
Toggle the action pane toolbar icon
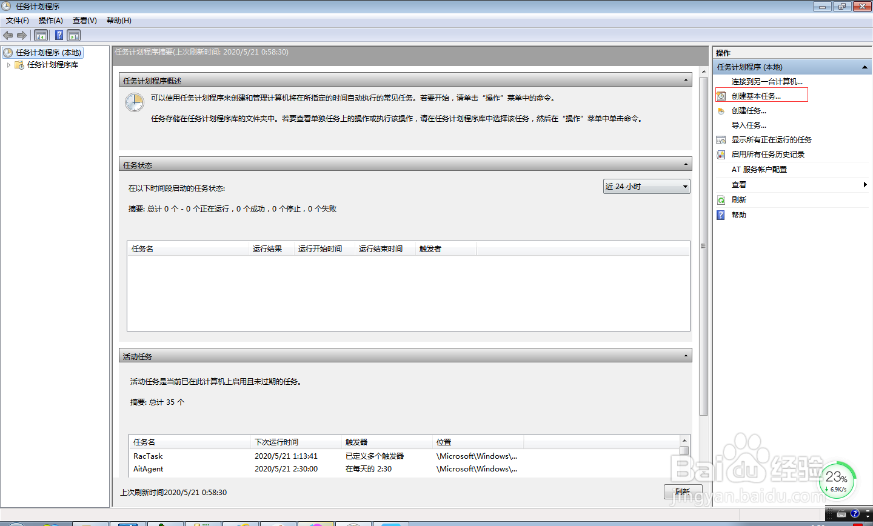click(74, 35)
